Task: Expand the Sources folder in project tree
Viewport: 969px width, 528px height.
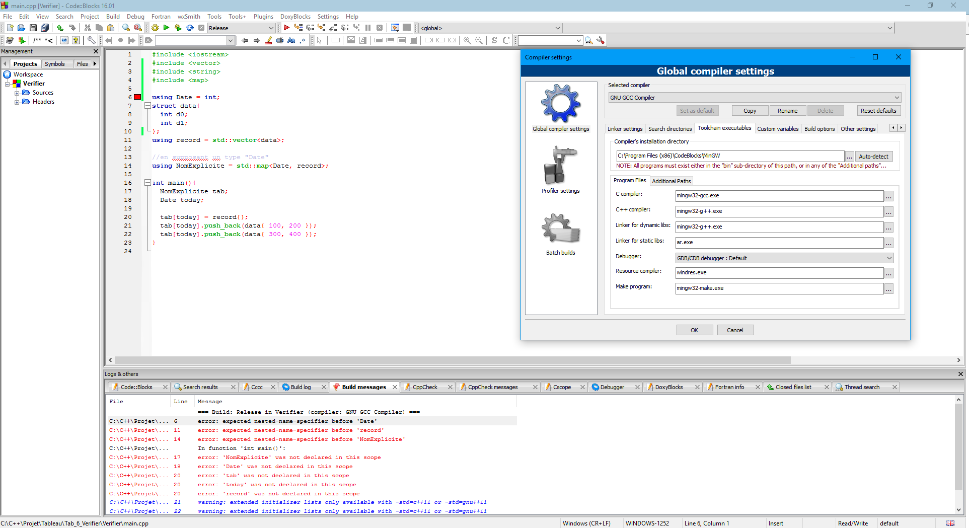Action: [17, 93]
